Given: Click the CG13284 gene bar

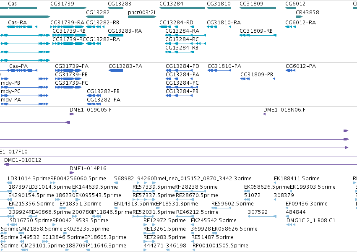Looking at the screenshot, I should [x=182, y=8].
